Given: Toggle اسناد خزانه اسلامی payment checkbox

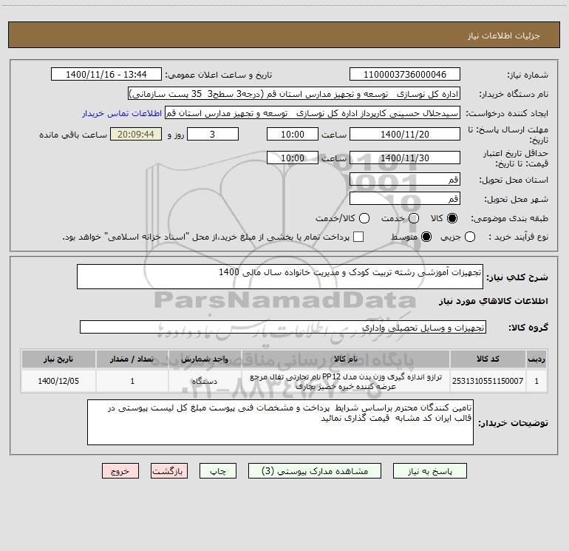Looking at the screenshot, I should click(358, 237).
